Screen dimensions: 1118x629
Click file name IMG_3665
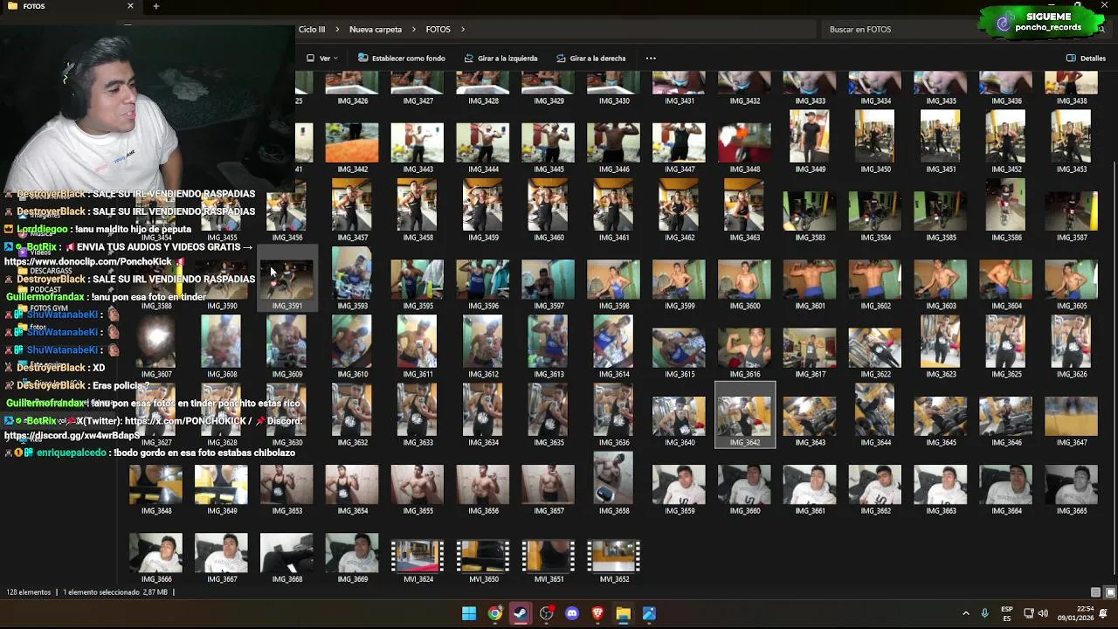pyautogui.click(x=1072, y=511)
